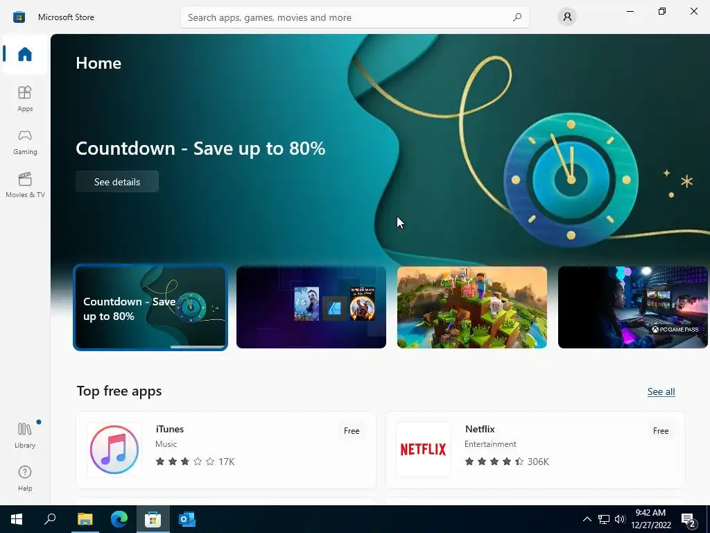Click the iTunes app title
This screenshot has height=533, width=710.
coord(170,429)
